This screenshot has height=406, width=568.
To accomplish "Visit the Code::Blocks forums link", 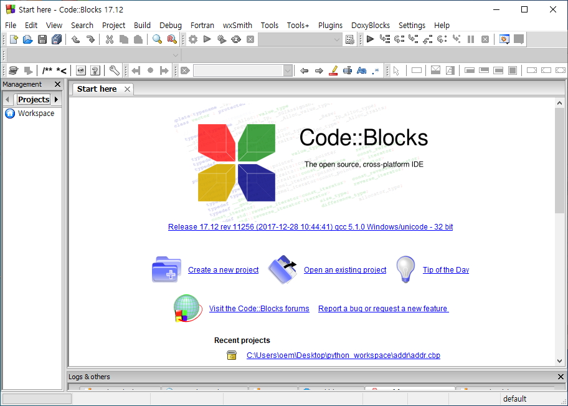I will tap(259, 309).
